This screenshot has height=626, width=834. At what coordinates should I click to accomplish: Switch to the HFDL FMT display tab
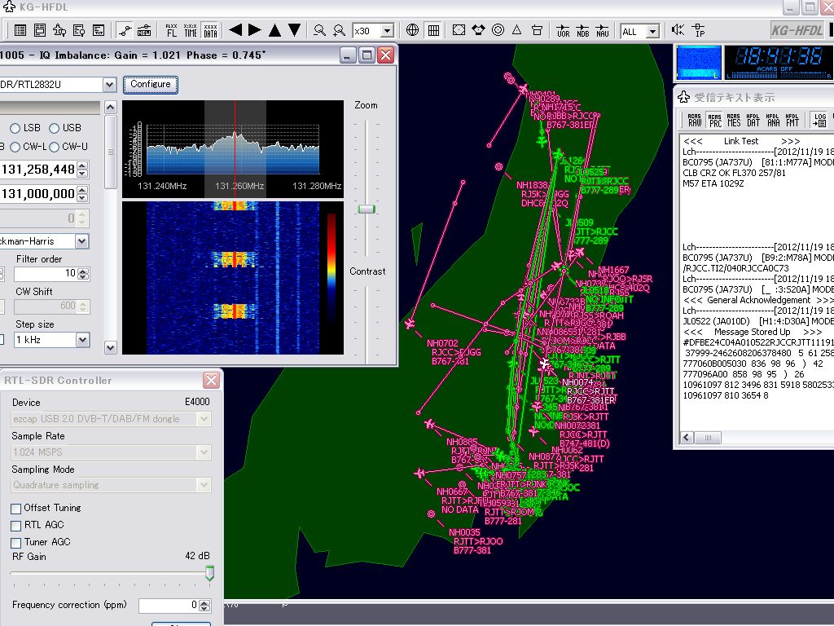coord(792,121)
